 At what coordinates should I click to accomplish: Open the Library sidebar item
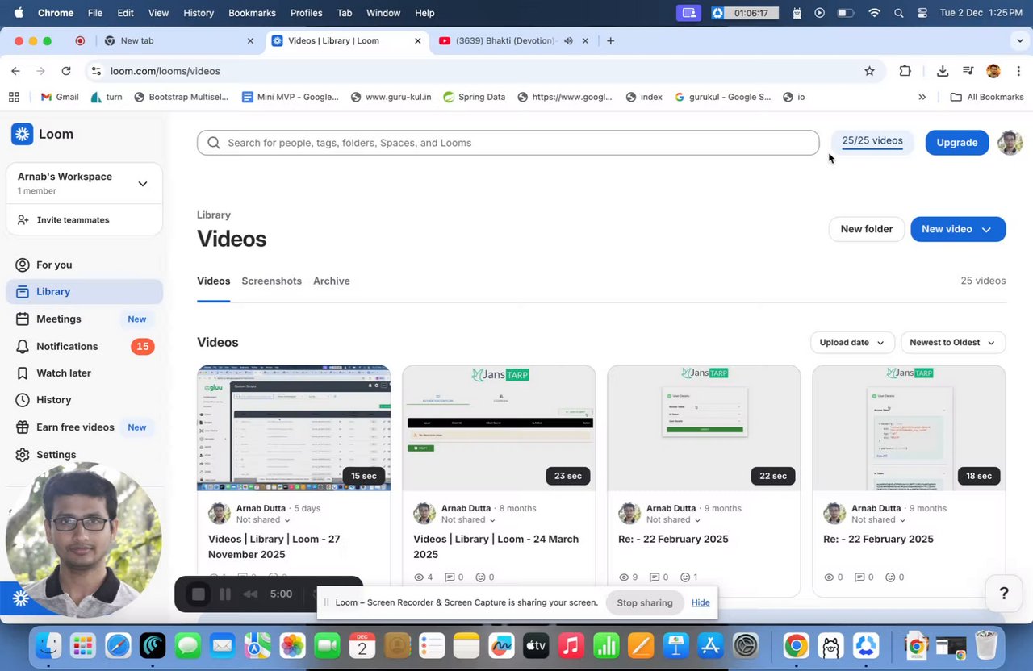84,291
